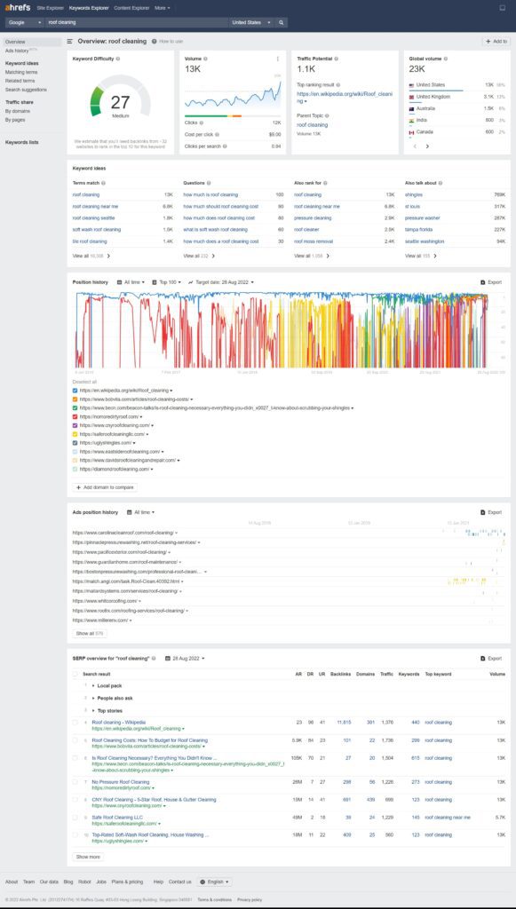This screenshot has width=516, height=909.
Task: Select the Roof cleaning - Wikipedia SERP row checkbox
Action: click(x=75, y=723)
